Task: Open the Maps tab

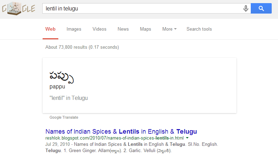Action: pos(145,29)
